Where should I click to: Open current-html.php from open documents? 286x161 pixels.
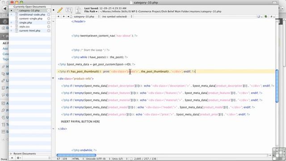30,31
